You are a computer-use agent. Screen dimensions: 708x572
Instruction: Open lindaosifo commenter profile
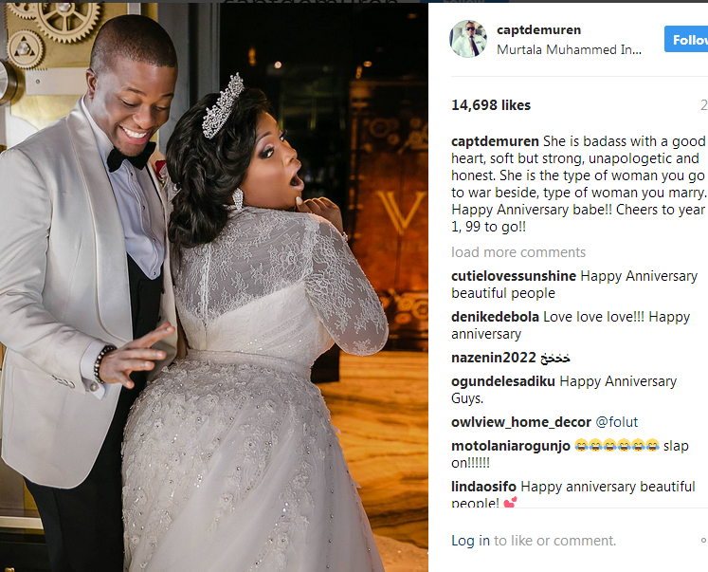coord(483,487)
